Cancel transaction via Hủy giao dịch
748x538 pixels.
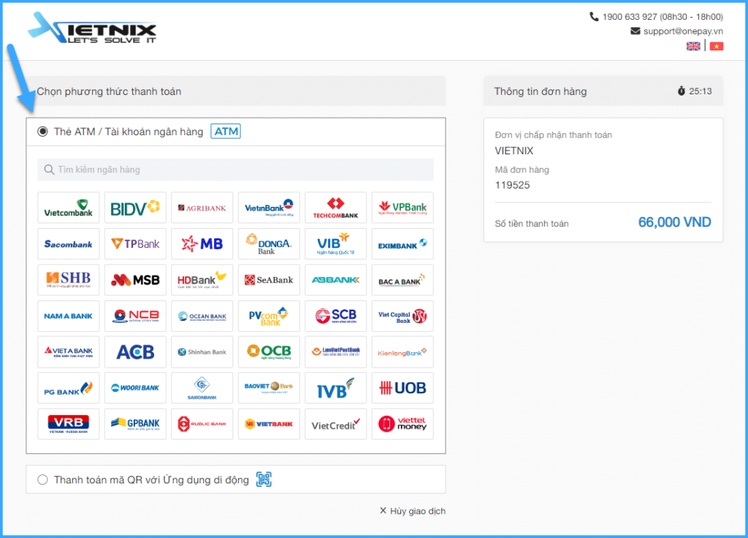413,511
